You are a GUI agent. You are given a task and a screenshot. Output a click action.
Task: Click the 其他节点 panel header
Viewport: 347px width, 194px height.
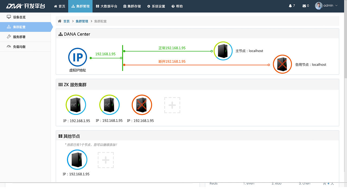coord(197,136)
